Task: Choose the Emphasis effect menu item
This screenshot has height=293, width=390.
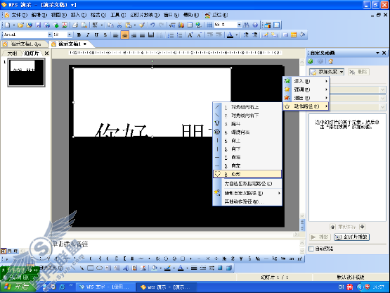Action: [x=306, y=89]
